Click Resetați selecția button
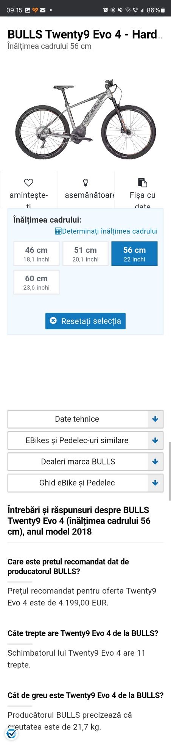Screen dimensions: 171x745 tap(85, 321)
